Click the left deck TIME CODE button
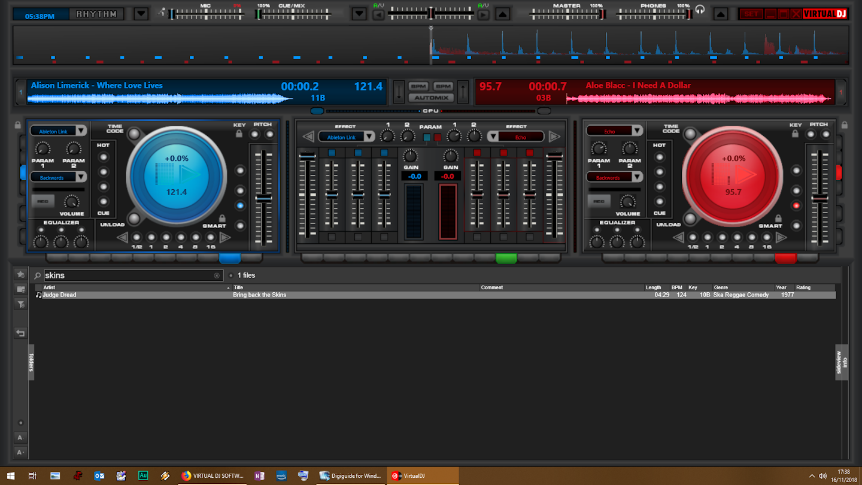 tap(134, 133)
